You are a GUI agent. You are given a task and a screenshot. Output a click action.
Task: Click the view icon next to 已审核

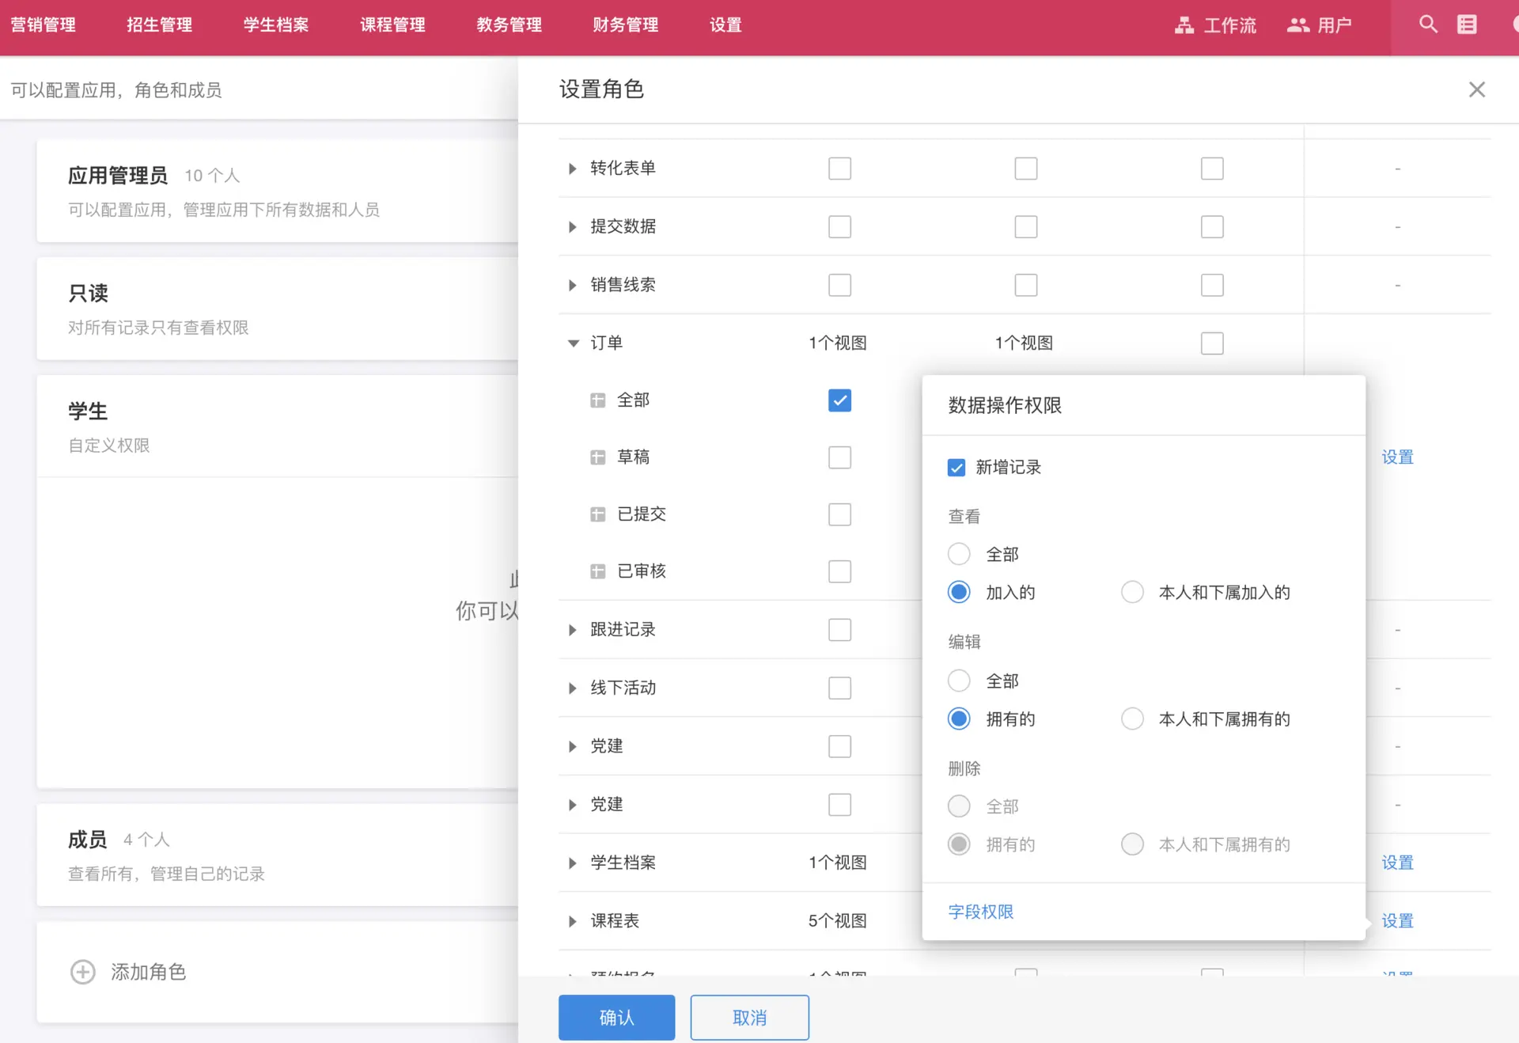click(598, 571)
